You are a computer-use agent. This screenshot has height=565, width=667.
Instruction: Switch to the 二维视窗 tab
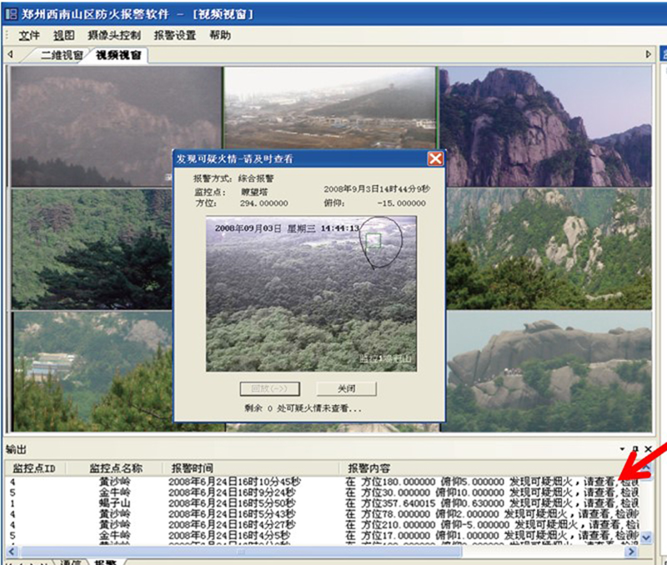[62, 56]
